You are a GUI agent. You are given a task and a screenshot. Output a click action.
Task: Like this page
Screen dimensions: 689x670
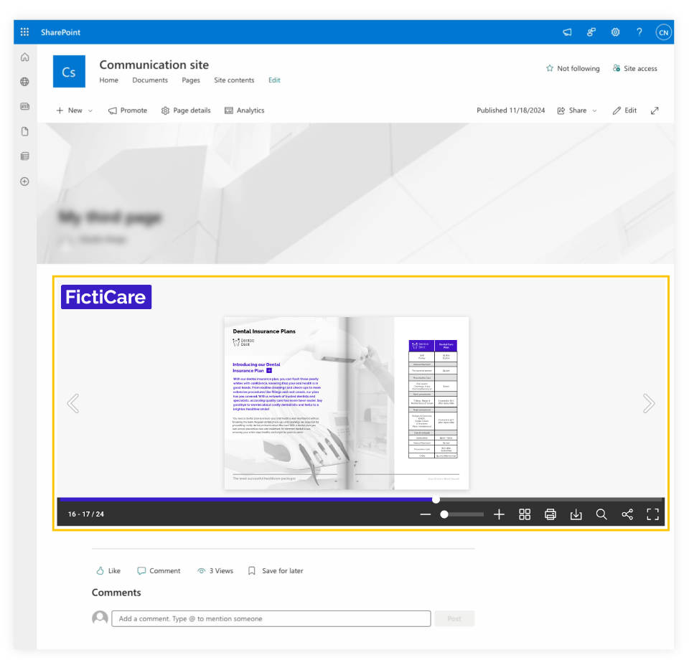click(108, 570)
